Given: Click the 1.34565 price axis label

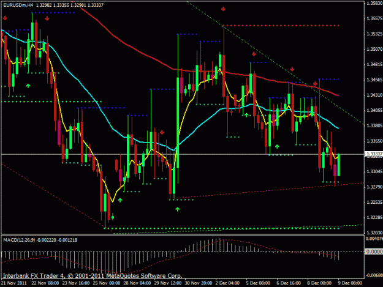Looking at the screenshot, I should coord(374,80).
